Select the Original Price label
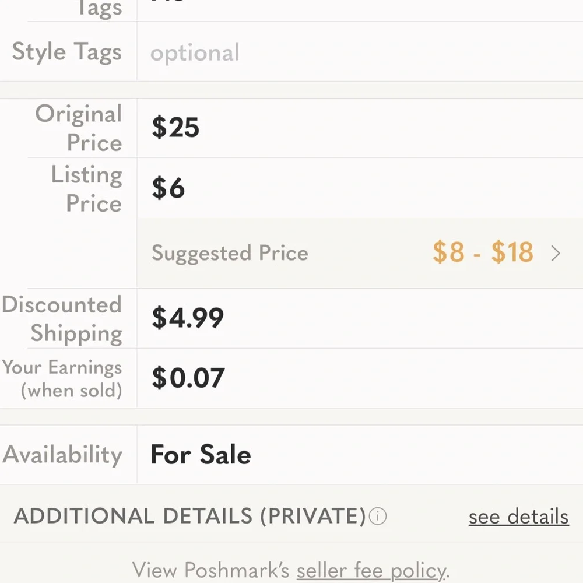 79,128
